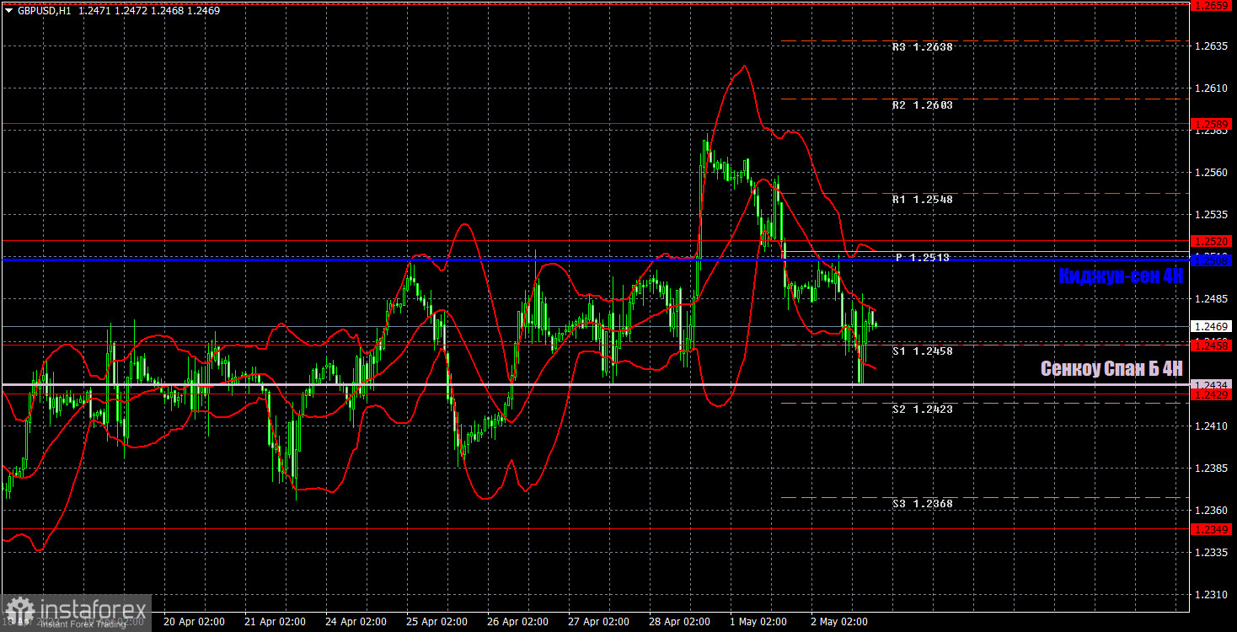
Task: Click the 24 Apr 02:00 date label
Action: click(356, 622)
